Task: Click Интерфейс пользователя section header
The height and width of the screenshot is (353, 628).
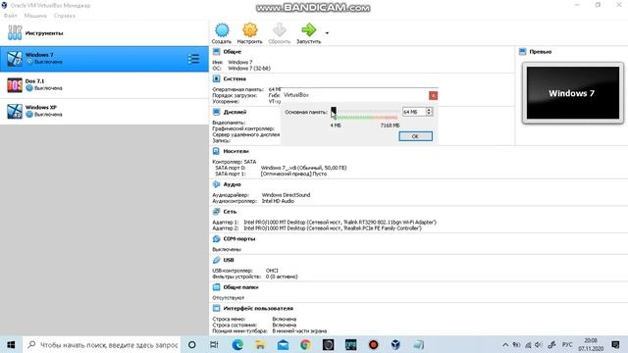Action: point(258,309)
